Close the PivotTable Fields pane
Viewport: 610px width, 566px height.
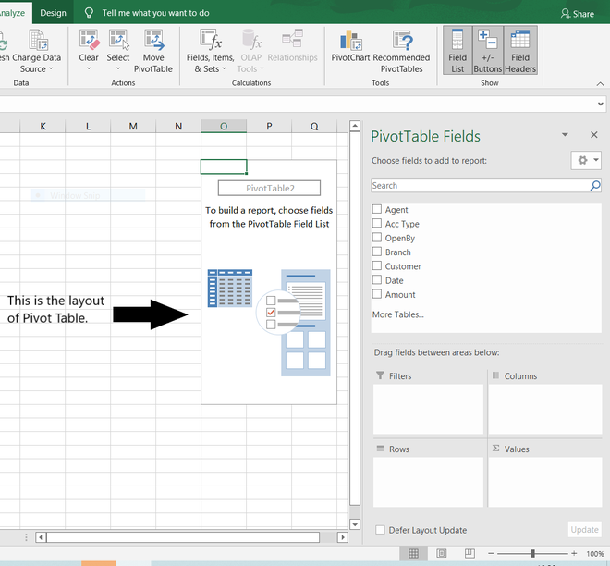[x=593, y=135]
